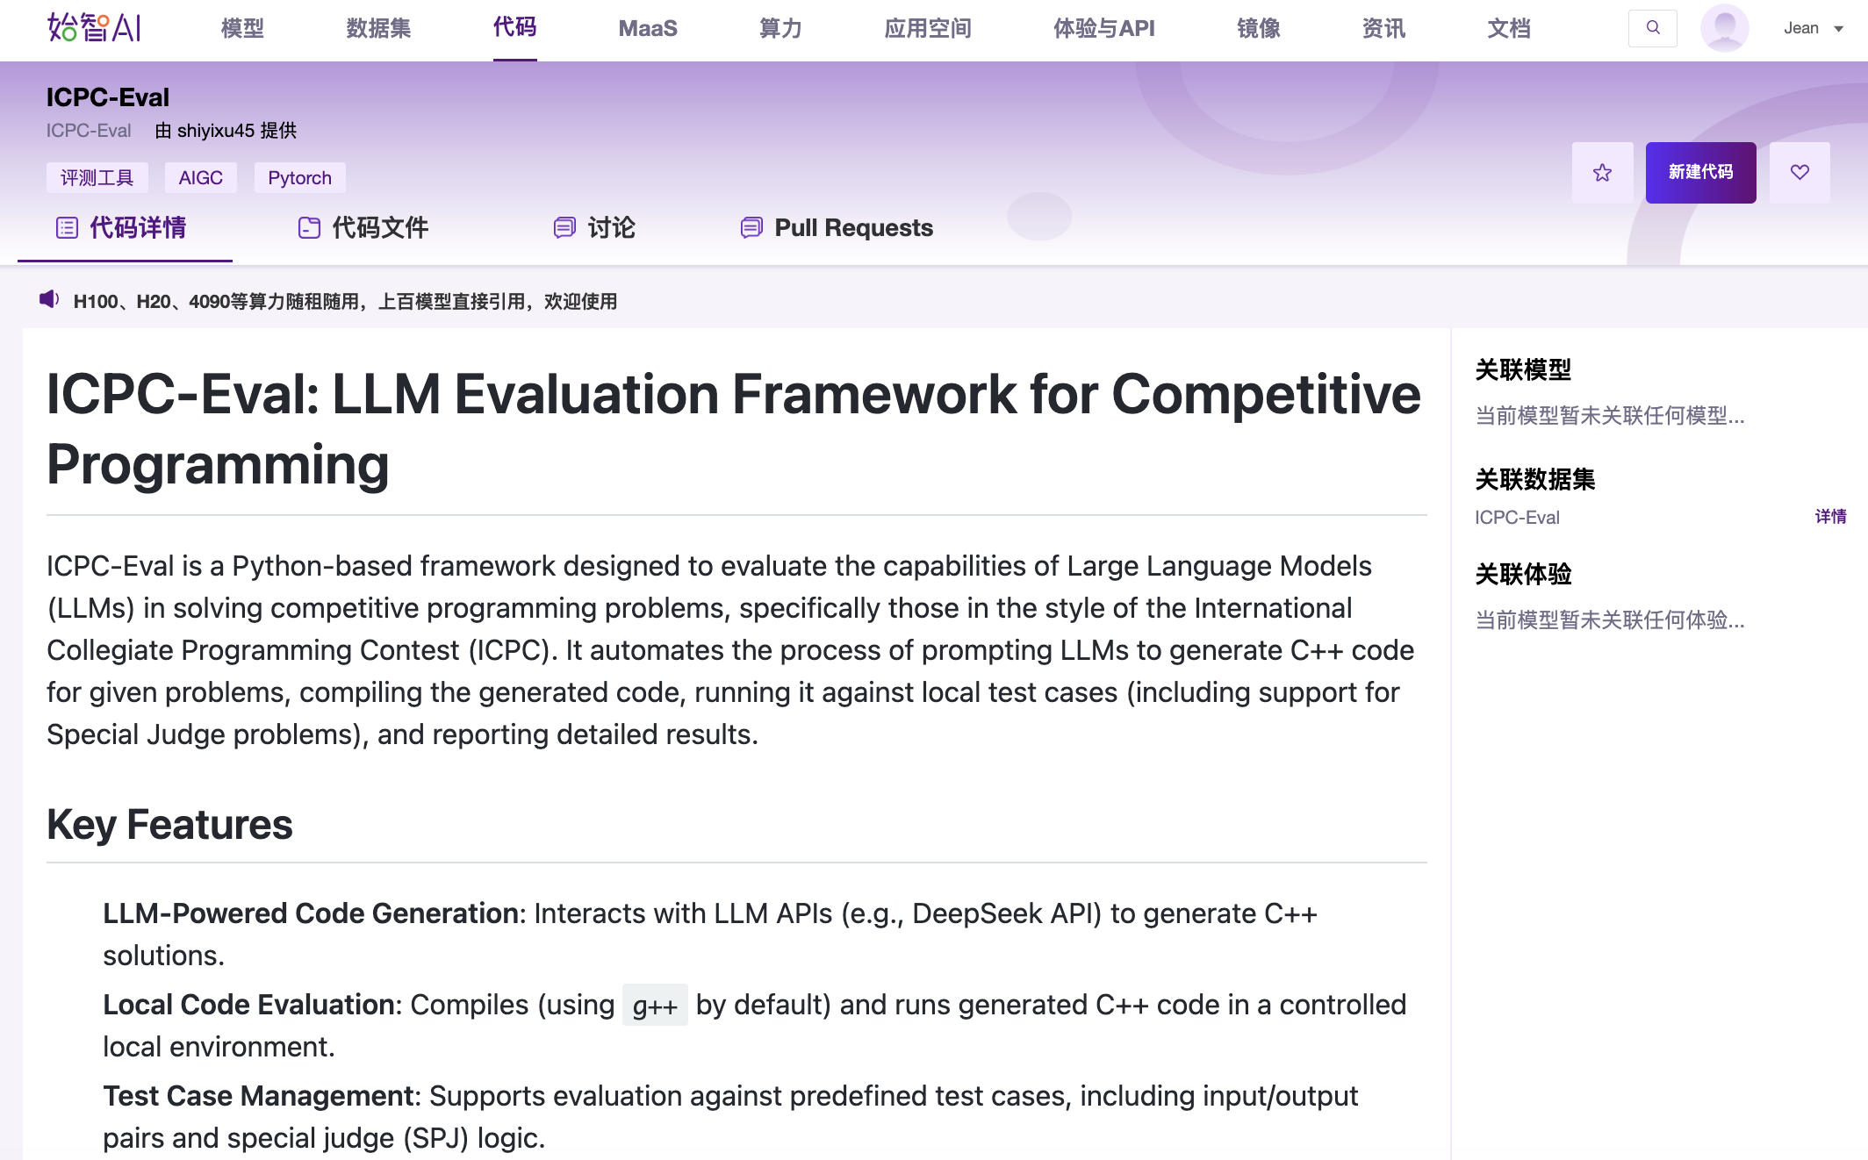Click the search magnifier icon

pos(1652,28)
